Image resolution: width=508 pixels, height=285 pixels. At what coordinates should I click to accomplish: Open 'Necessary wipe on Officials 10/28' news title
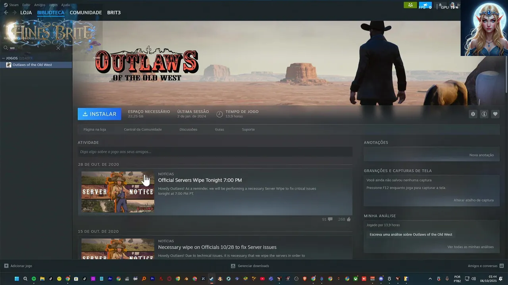(x=217, y=247)
